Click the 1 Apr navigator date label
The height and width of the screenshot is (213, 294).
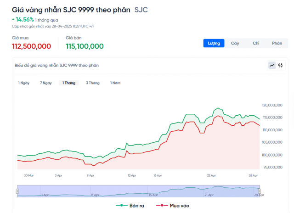45,195
